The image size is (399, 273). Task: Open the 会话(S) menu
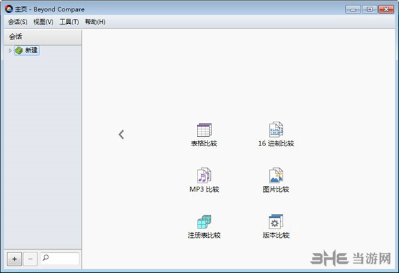tap(18, 22)
